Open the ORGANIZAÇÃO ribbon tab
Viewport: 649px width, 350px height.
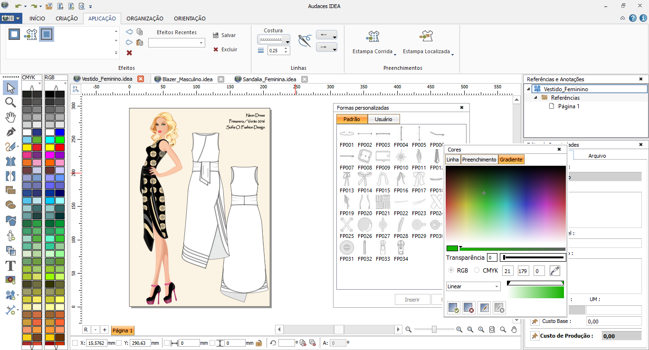(144, 19)
